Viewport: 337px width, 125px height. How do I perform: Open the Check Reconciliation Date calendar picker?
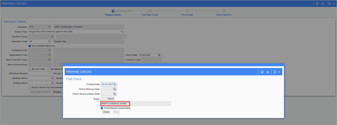(115, 94)
